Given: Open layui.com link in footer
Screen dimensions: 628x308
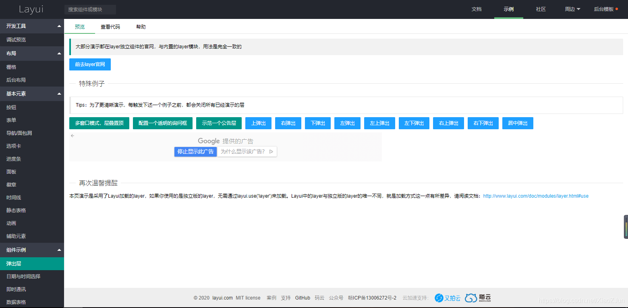Looking at the screenshot, I should click(222, 298).
